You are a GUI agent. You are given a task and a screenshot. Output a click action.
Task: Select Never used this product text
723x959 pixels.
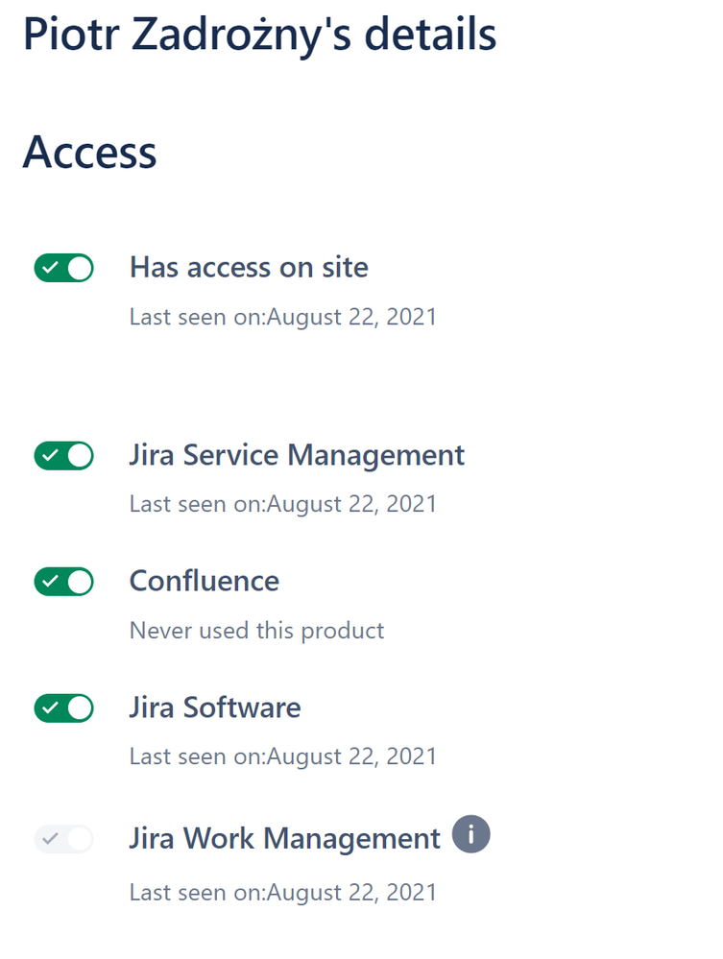tap(257, 631)
